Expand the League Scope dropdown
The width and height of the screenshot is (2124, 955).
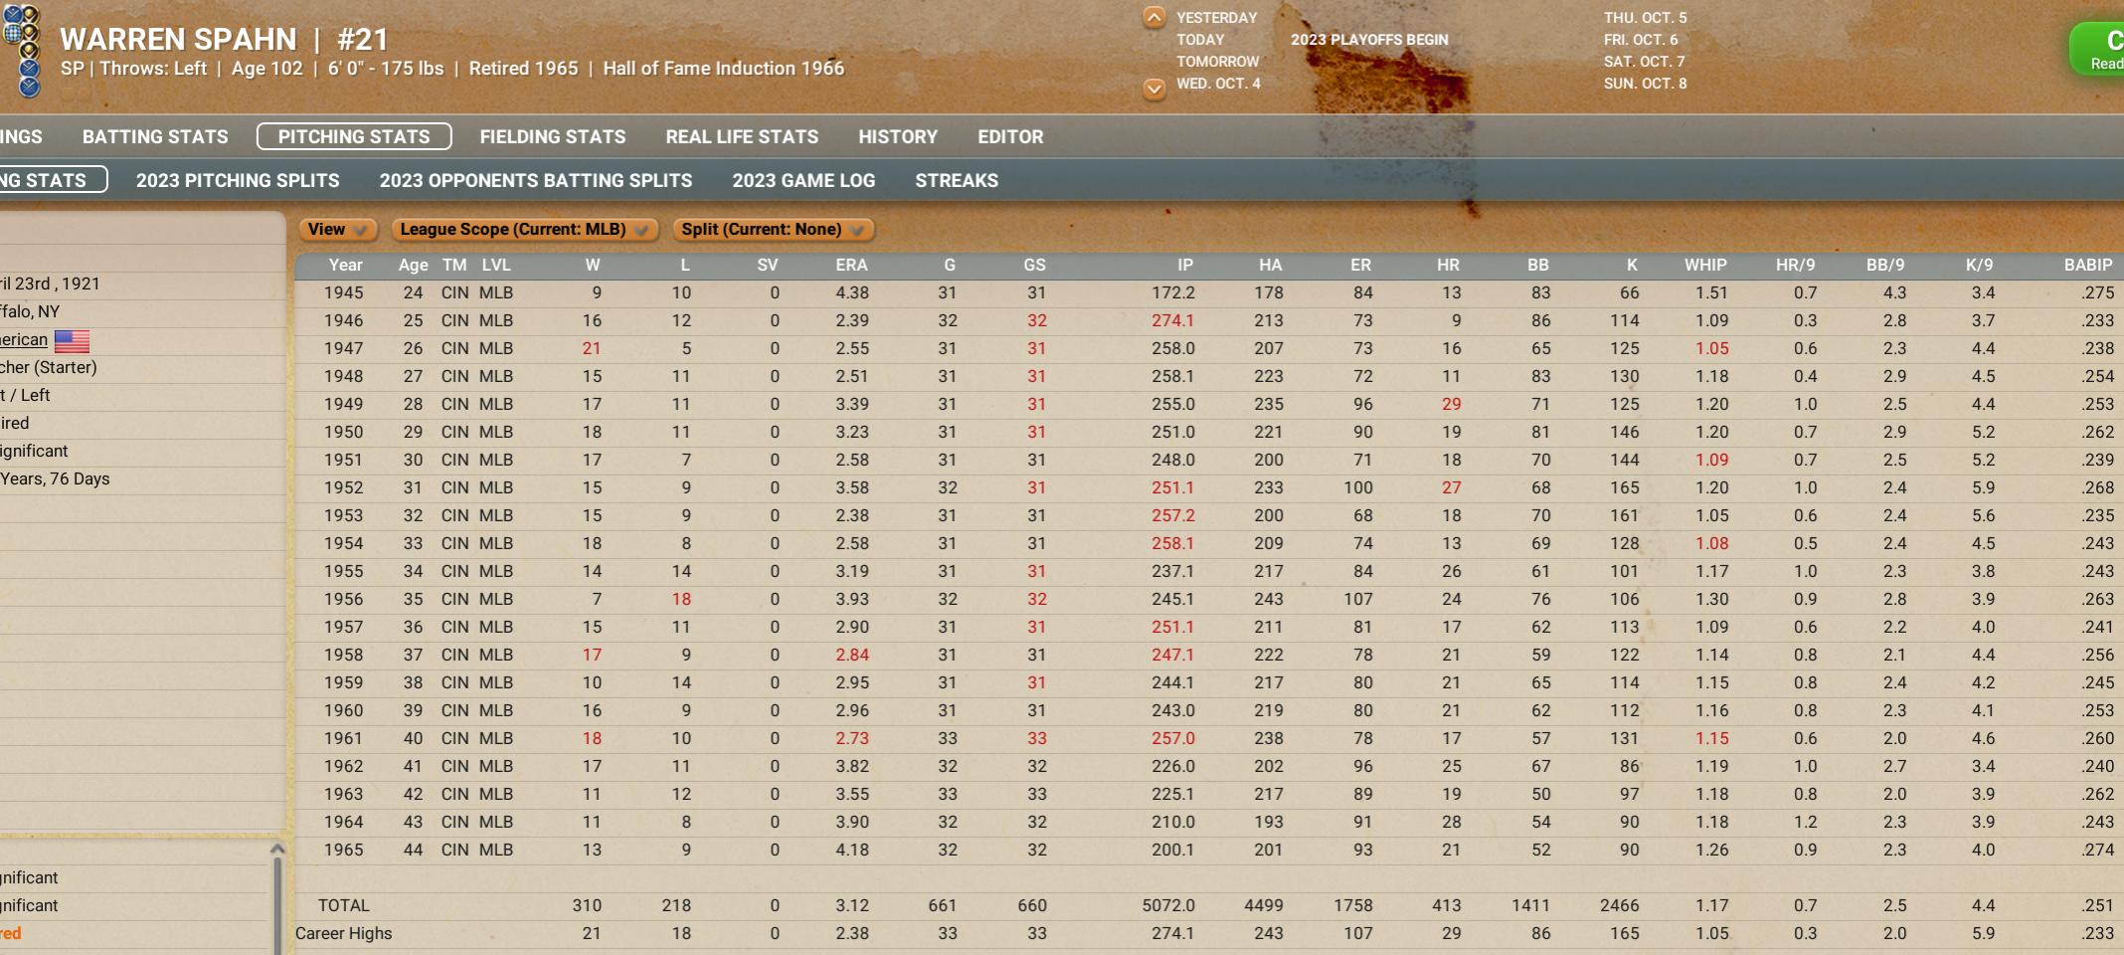524,230
